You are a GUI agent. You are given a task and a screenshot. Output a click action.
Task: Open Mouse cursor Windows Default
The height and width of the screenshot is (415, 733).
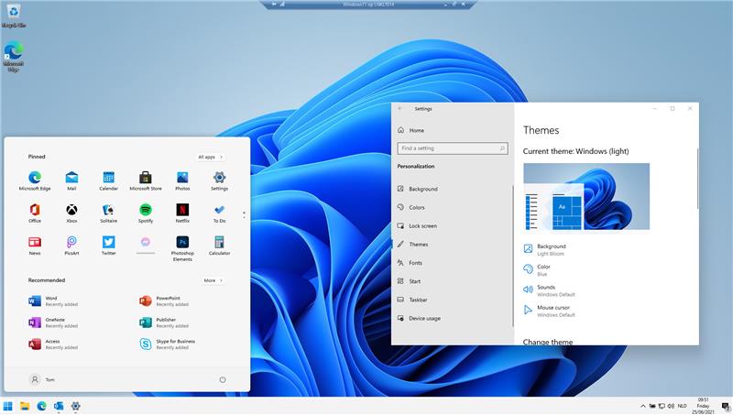pos(549,311)
